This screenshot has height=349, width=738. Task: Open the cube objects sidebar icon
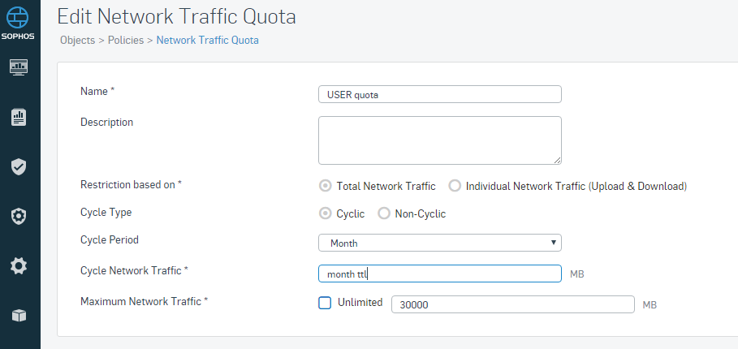click(x=19, y=316)
